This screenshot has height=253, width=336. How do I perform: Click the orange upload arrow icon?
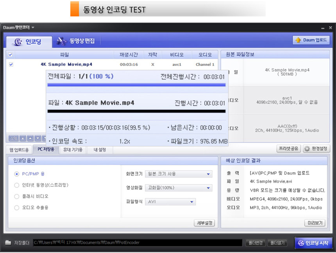(298, 40)
